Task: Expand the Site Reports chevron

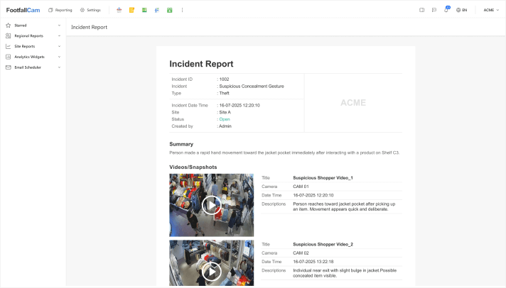Action: click(60, 46)
